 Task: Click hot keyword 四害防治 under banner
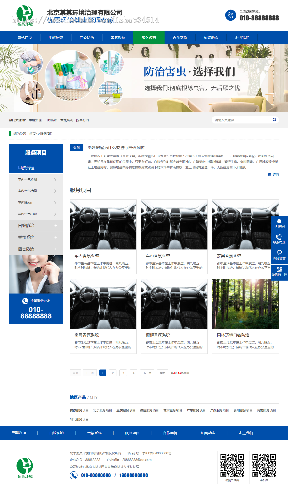(x=83, y=120)
